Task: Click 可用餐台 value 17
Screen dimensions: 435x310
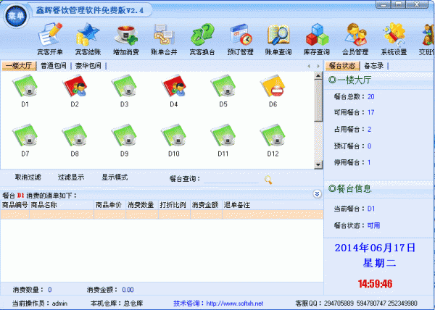Action: pyautogui.click(x=371, y=112)
